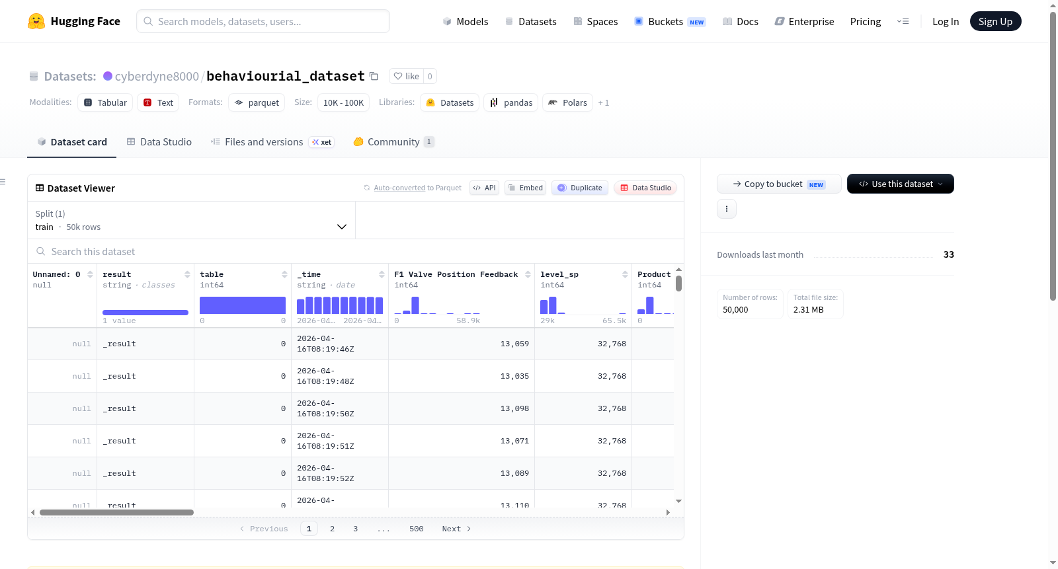Viewport: 1058px width, 569px height.
Task: Open Buckets in the top navigation
Action: [x=670, y=21]
